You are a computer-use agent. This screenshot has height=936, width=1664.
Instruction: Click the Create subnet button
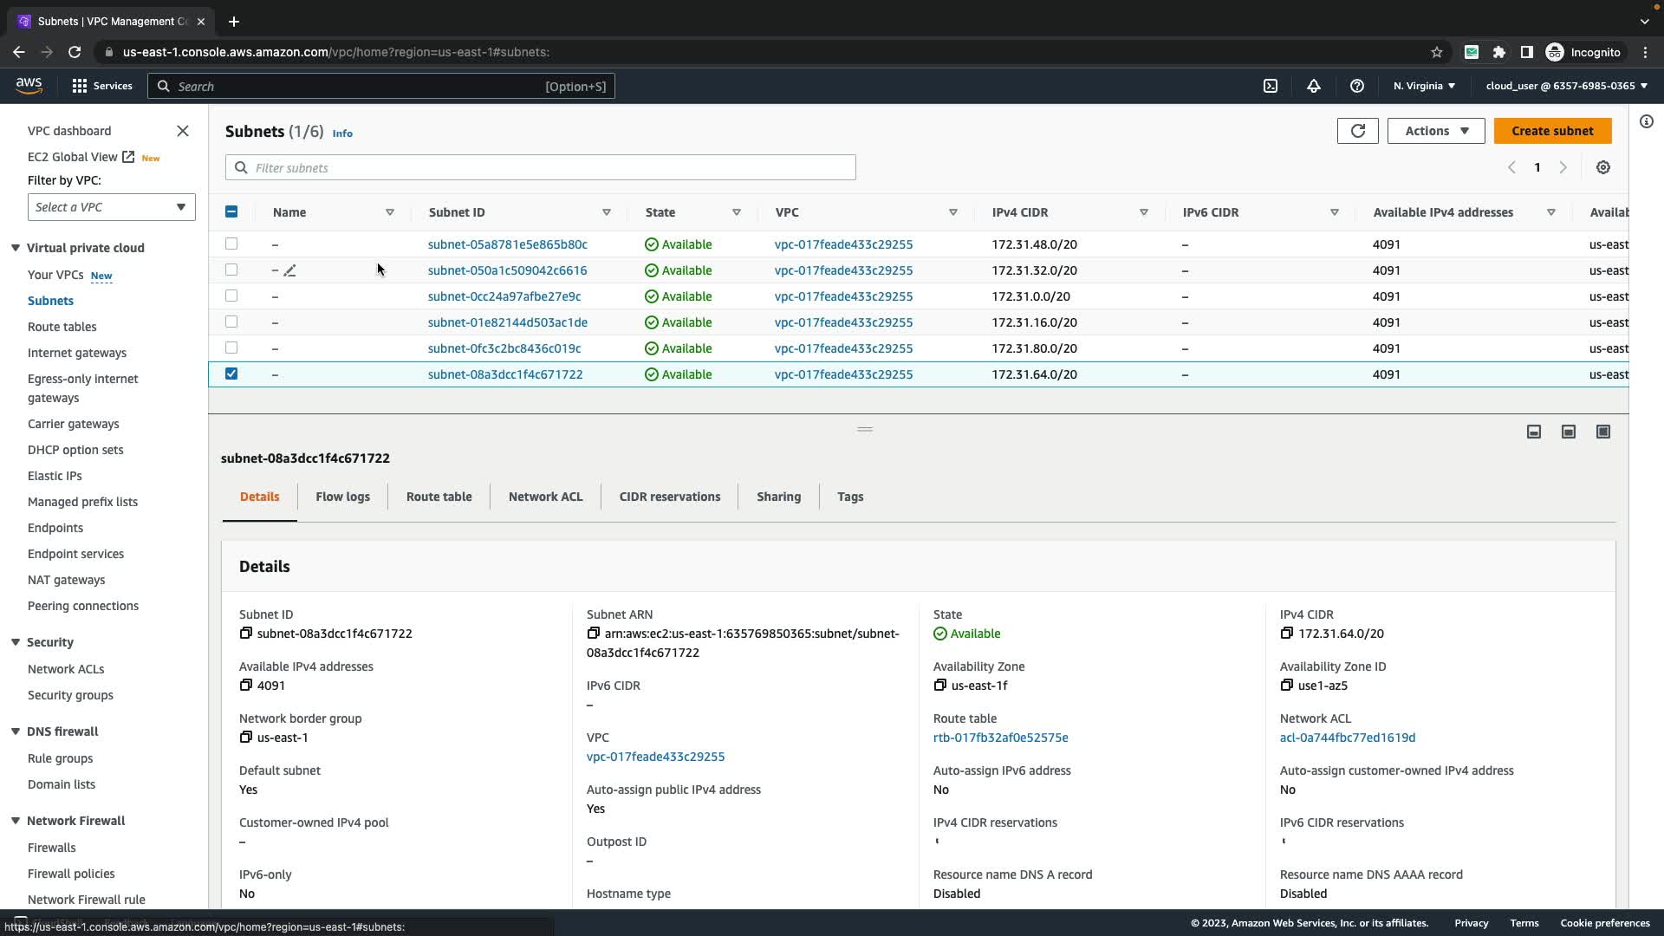(x=1551, y=131)
